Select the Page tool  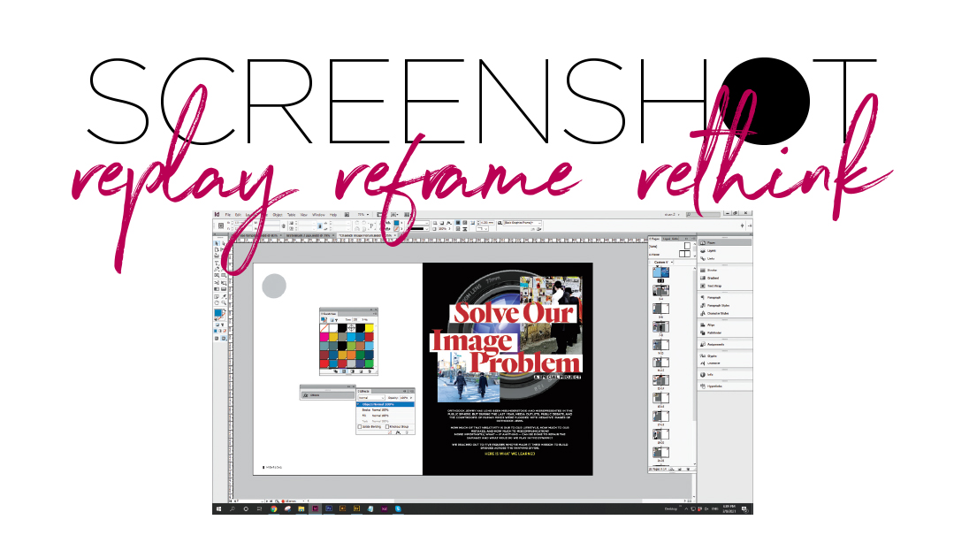(x=217, y=249)
